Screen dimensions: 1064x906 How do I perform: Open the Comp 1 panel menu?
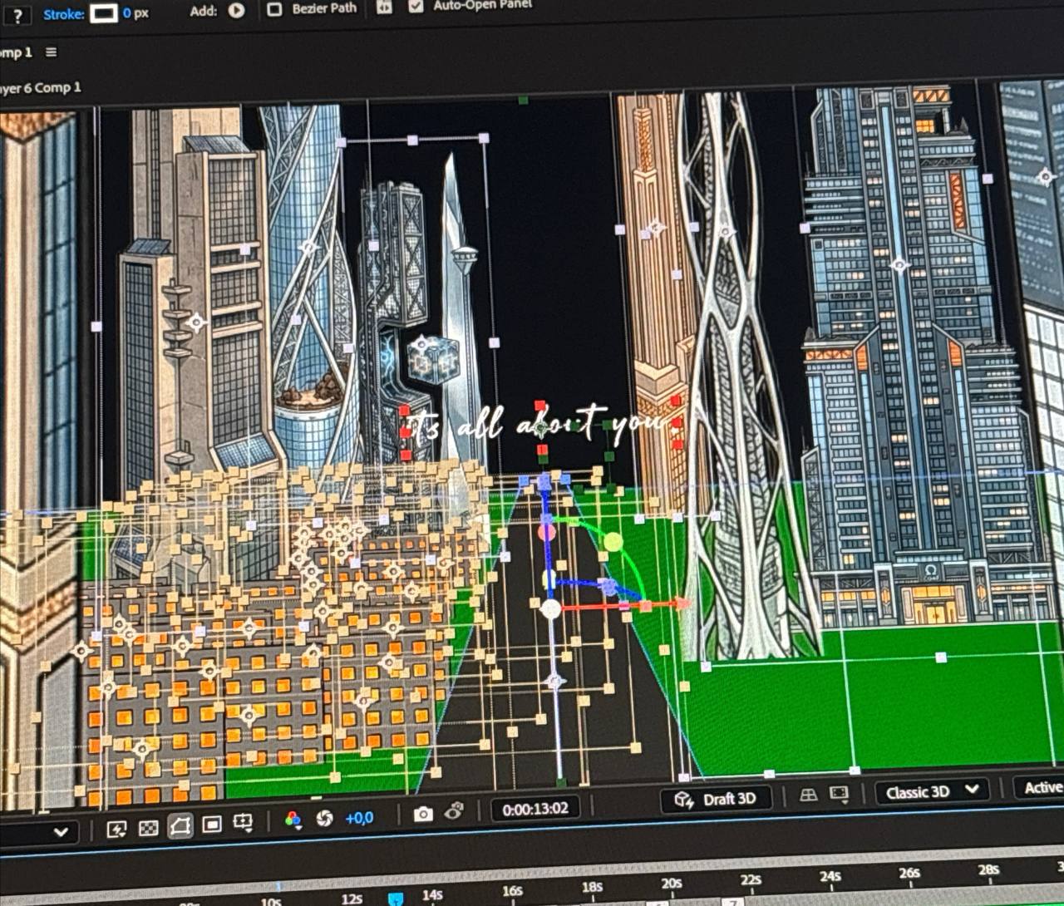coord(52,52)
